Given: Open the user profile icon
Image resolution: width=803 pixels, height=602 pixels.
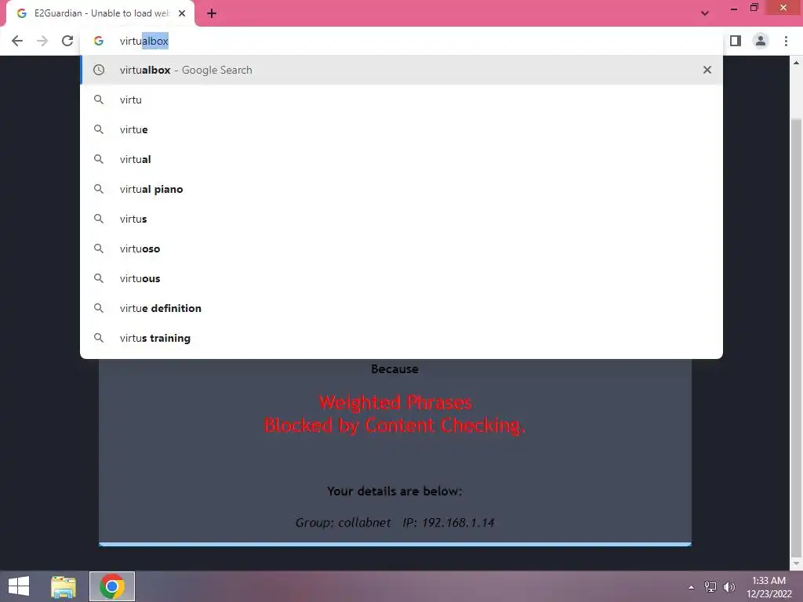Looking at the screenshot, I should [761, 41].
